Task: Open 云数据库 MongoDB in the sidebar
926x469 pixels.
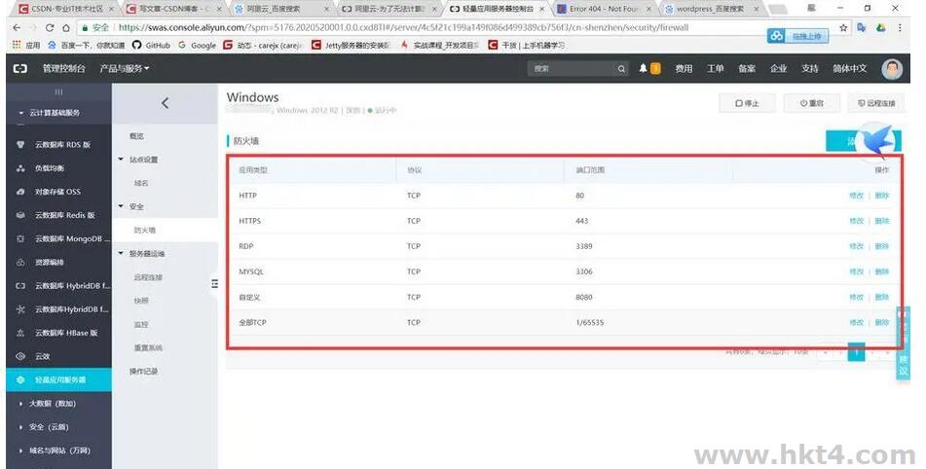Action: tap(72, 239)
